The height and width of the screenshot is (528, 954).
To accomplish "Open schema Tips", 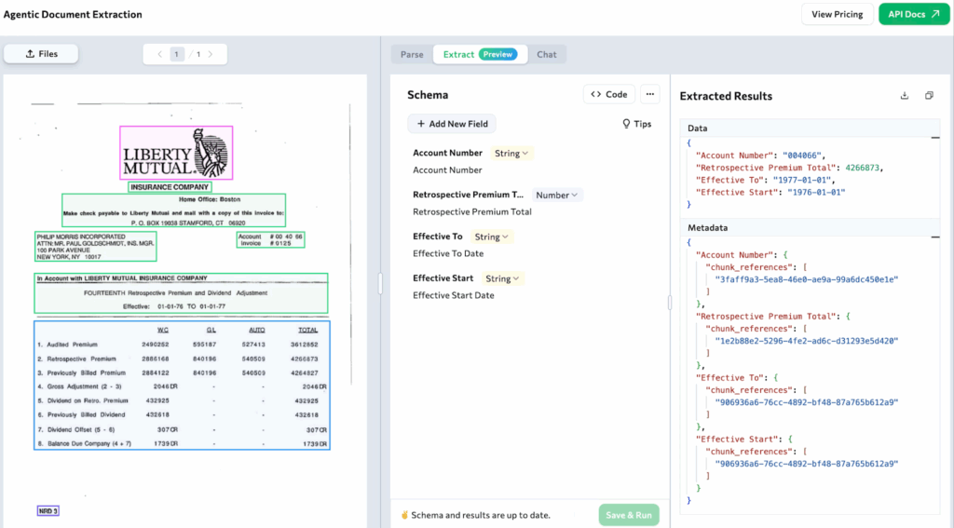I will point(636,124).
